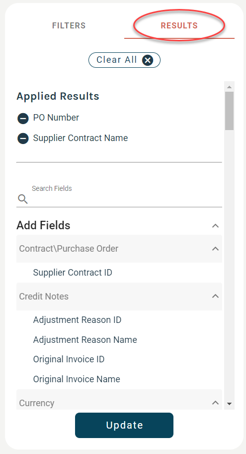Click the Clear All button
Viewport: 246px width, 454px height.
pos(124,60)
